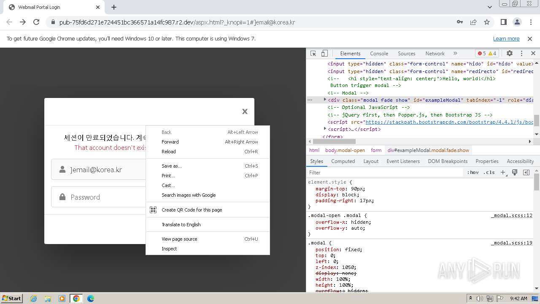
Task: Choose Reload in the context menu
Action: click(x=208, y=152)
